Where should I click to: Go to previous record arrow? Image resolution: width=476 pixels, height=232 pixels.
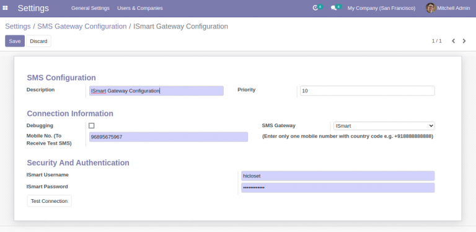(x=453, y=41)
